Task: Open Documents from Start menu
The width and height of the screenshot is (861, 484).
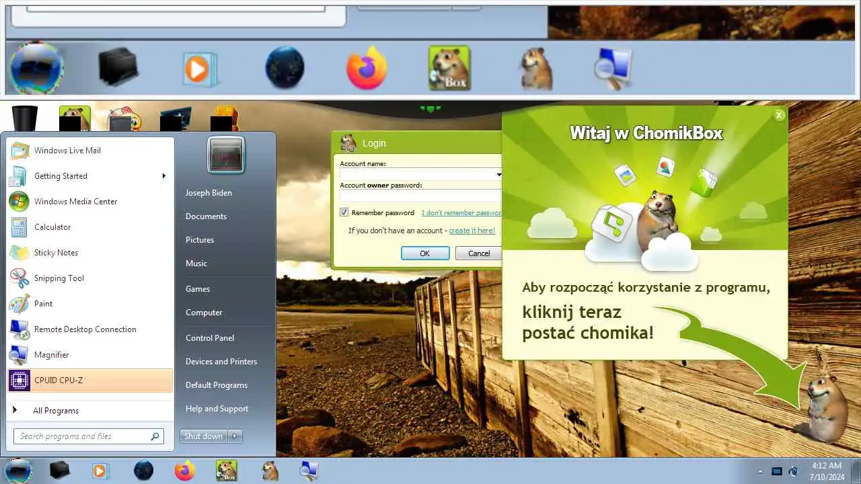Action: [206, 216]
